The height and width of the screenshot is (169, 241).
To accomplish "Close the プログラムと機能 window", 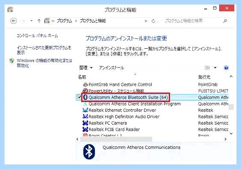I will click(x=227, y=8).
